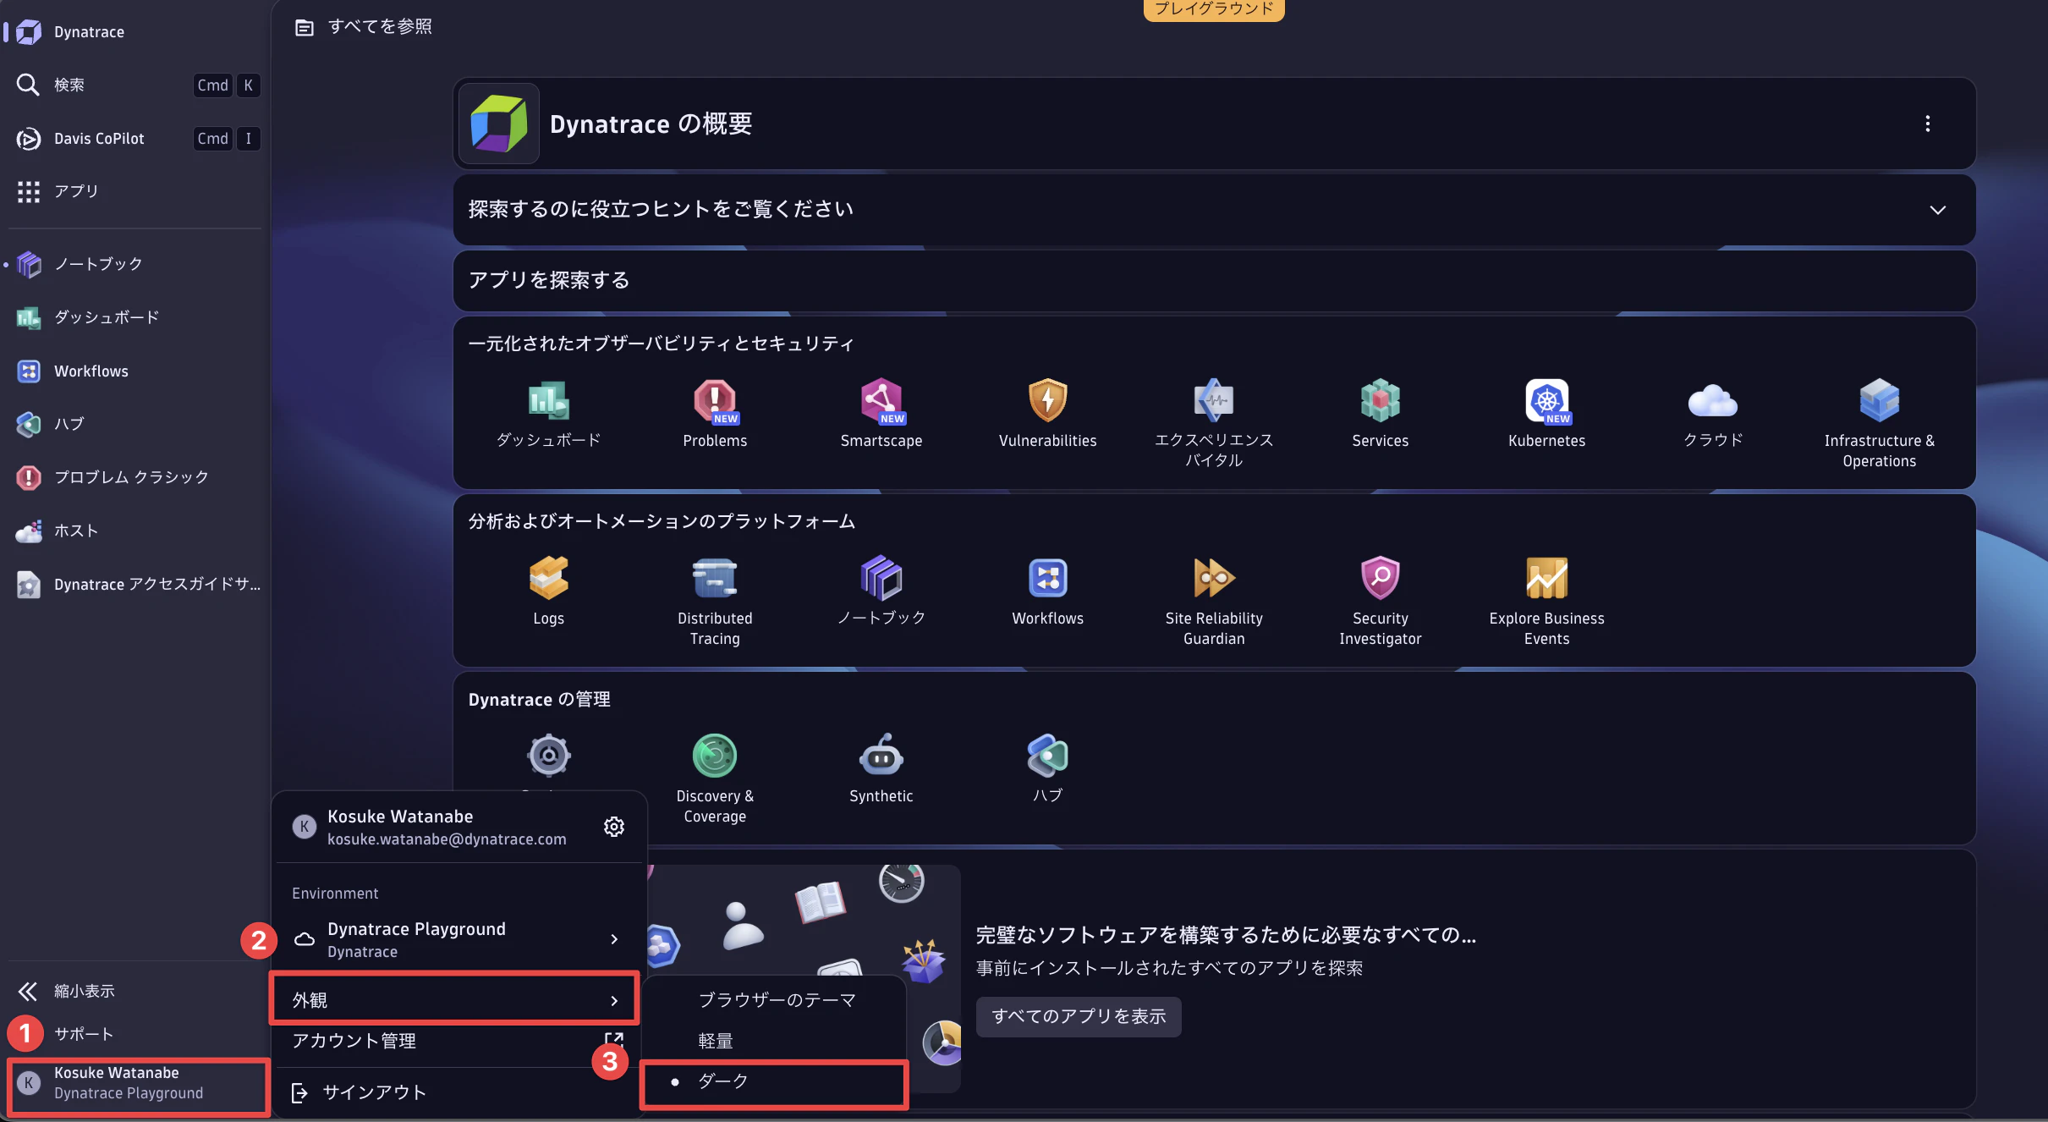The image size is (2048, 1122).
Task: Open the サポート support entry
Action: tap(135, 1034)
